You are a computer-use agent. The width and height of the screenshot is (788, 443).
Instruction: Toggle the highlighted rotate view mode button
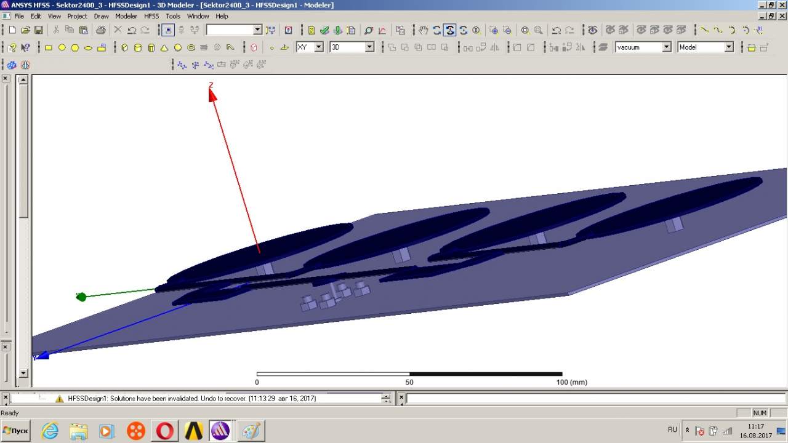[449, 30]
